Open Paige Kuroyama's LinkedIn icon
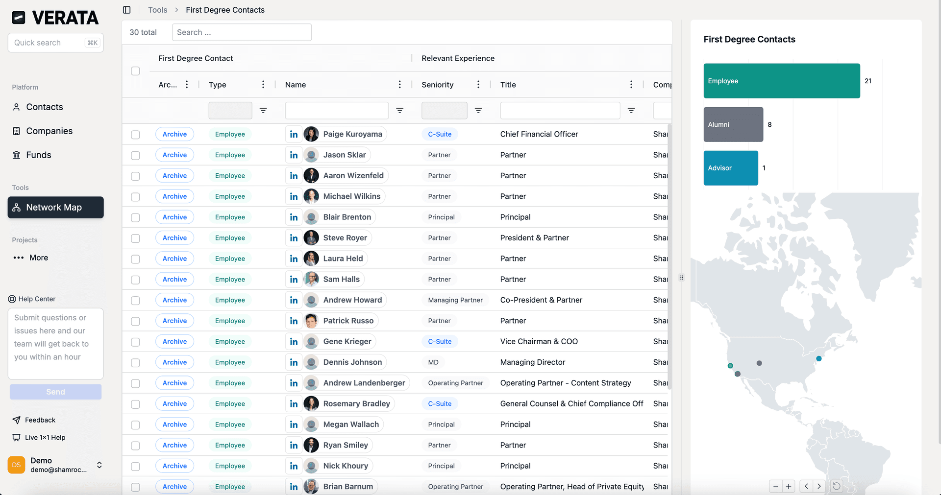 click(294, 134)
